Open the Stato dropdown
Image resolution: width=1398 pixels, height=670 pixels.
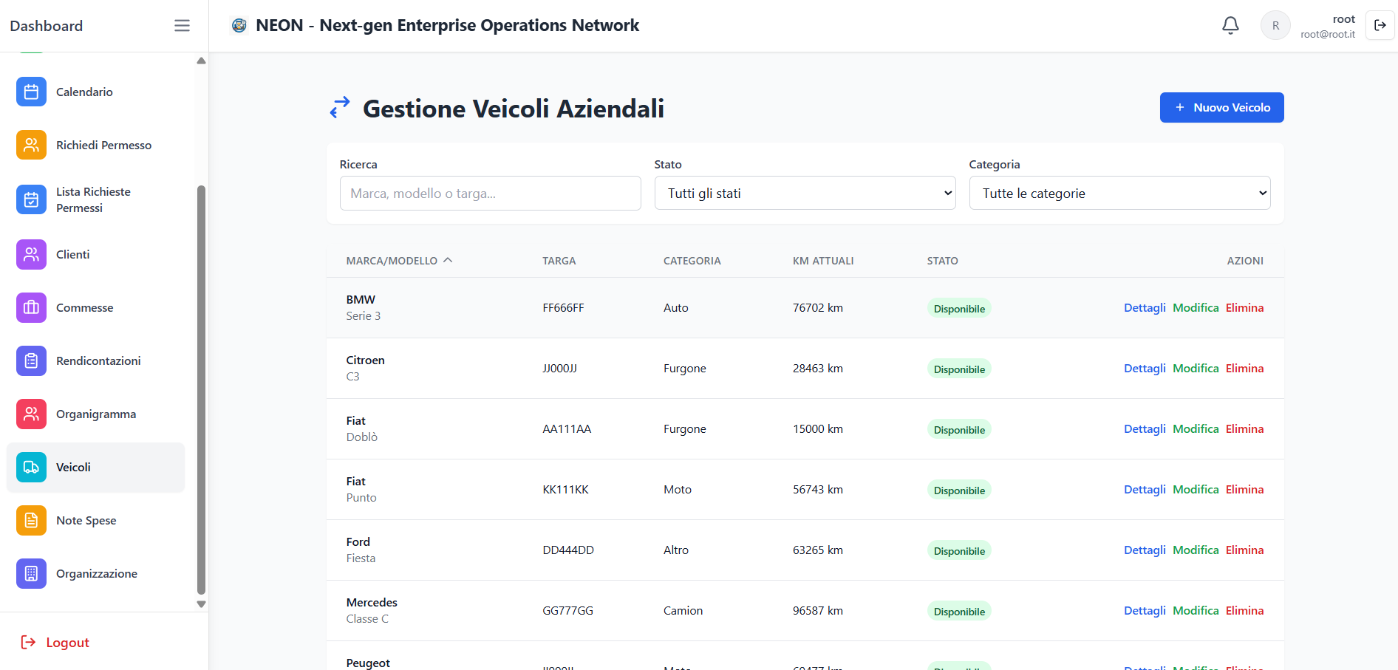tap(805, 193)
